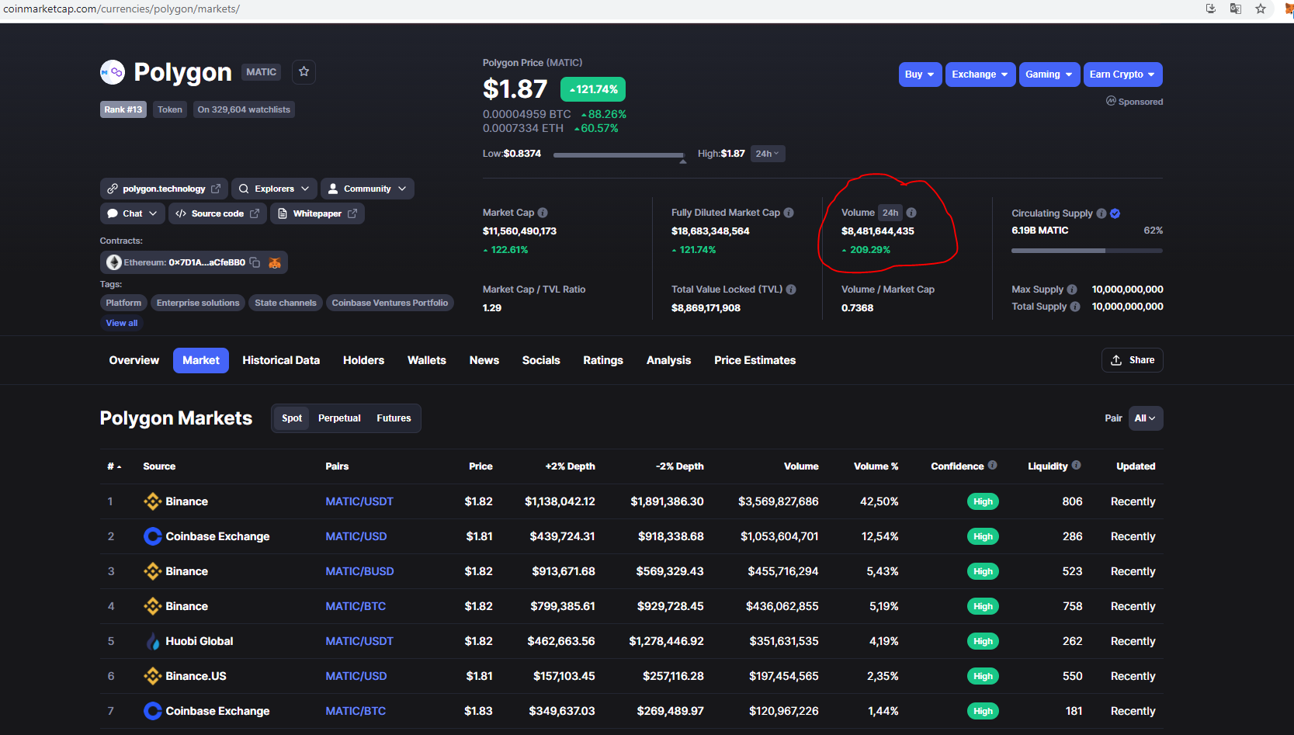Open the Ratings tab

click(x=603, y=360)
